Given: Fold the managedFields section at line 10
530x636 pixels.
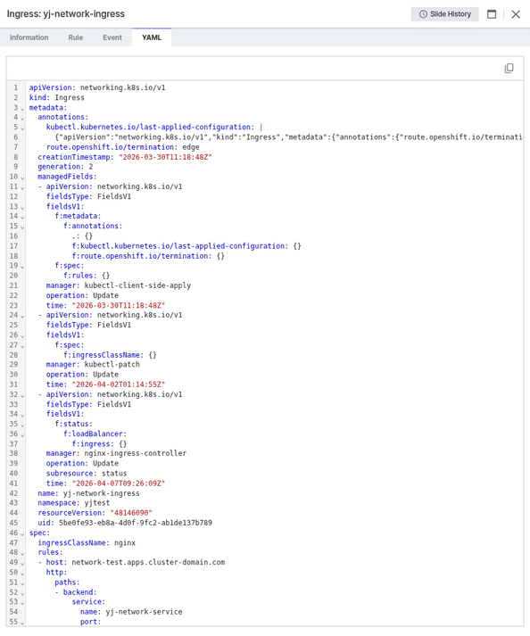Looking at the screenshot, I should (22, 178).
